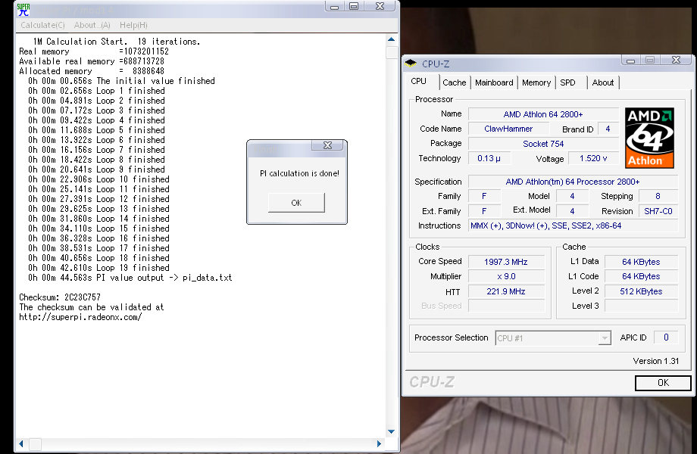This screenshot has width=697, height=454.
Task: Click the 221.9 MHz HTT value
Action: 506,291
